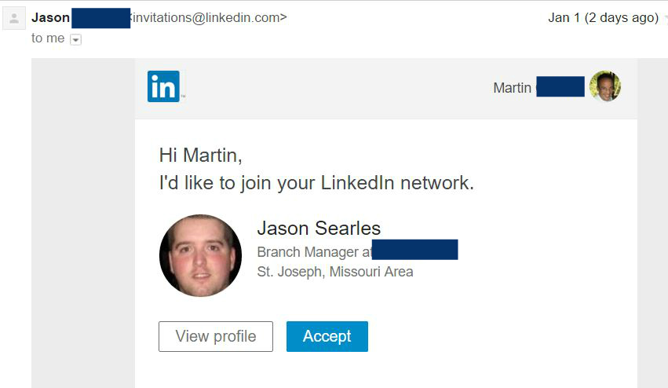The width and height of the screenshot is (668, 388).
Task: Click the LinkedIn logo
Action: click(163, 86)
